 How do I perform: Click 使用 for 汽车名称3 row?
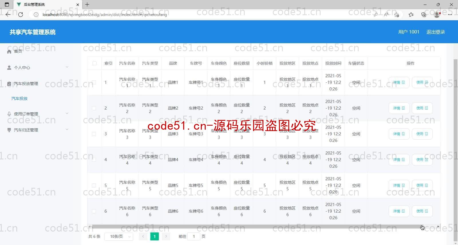422,134
